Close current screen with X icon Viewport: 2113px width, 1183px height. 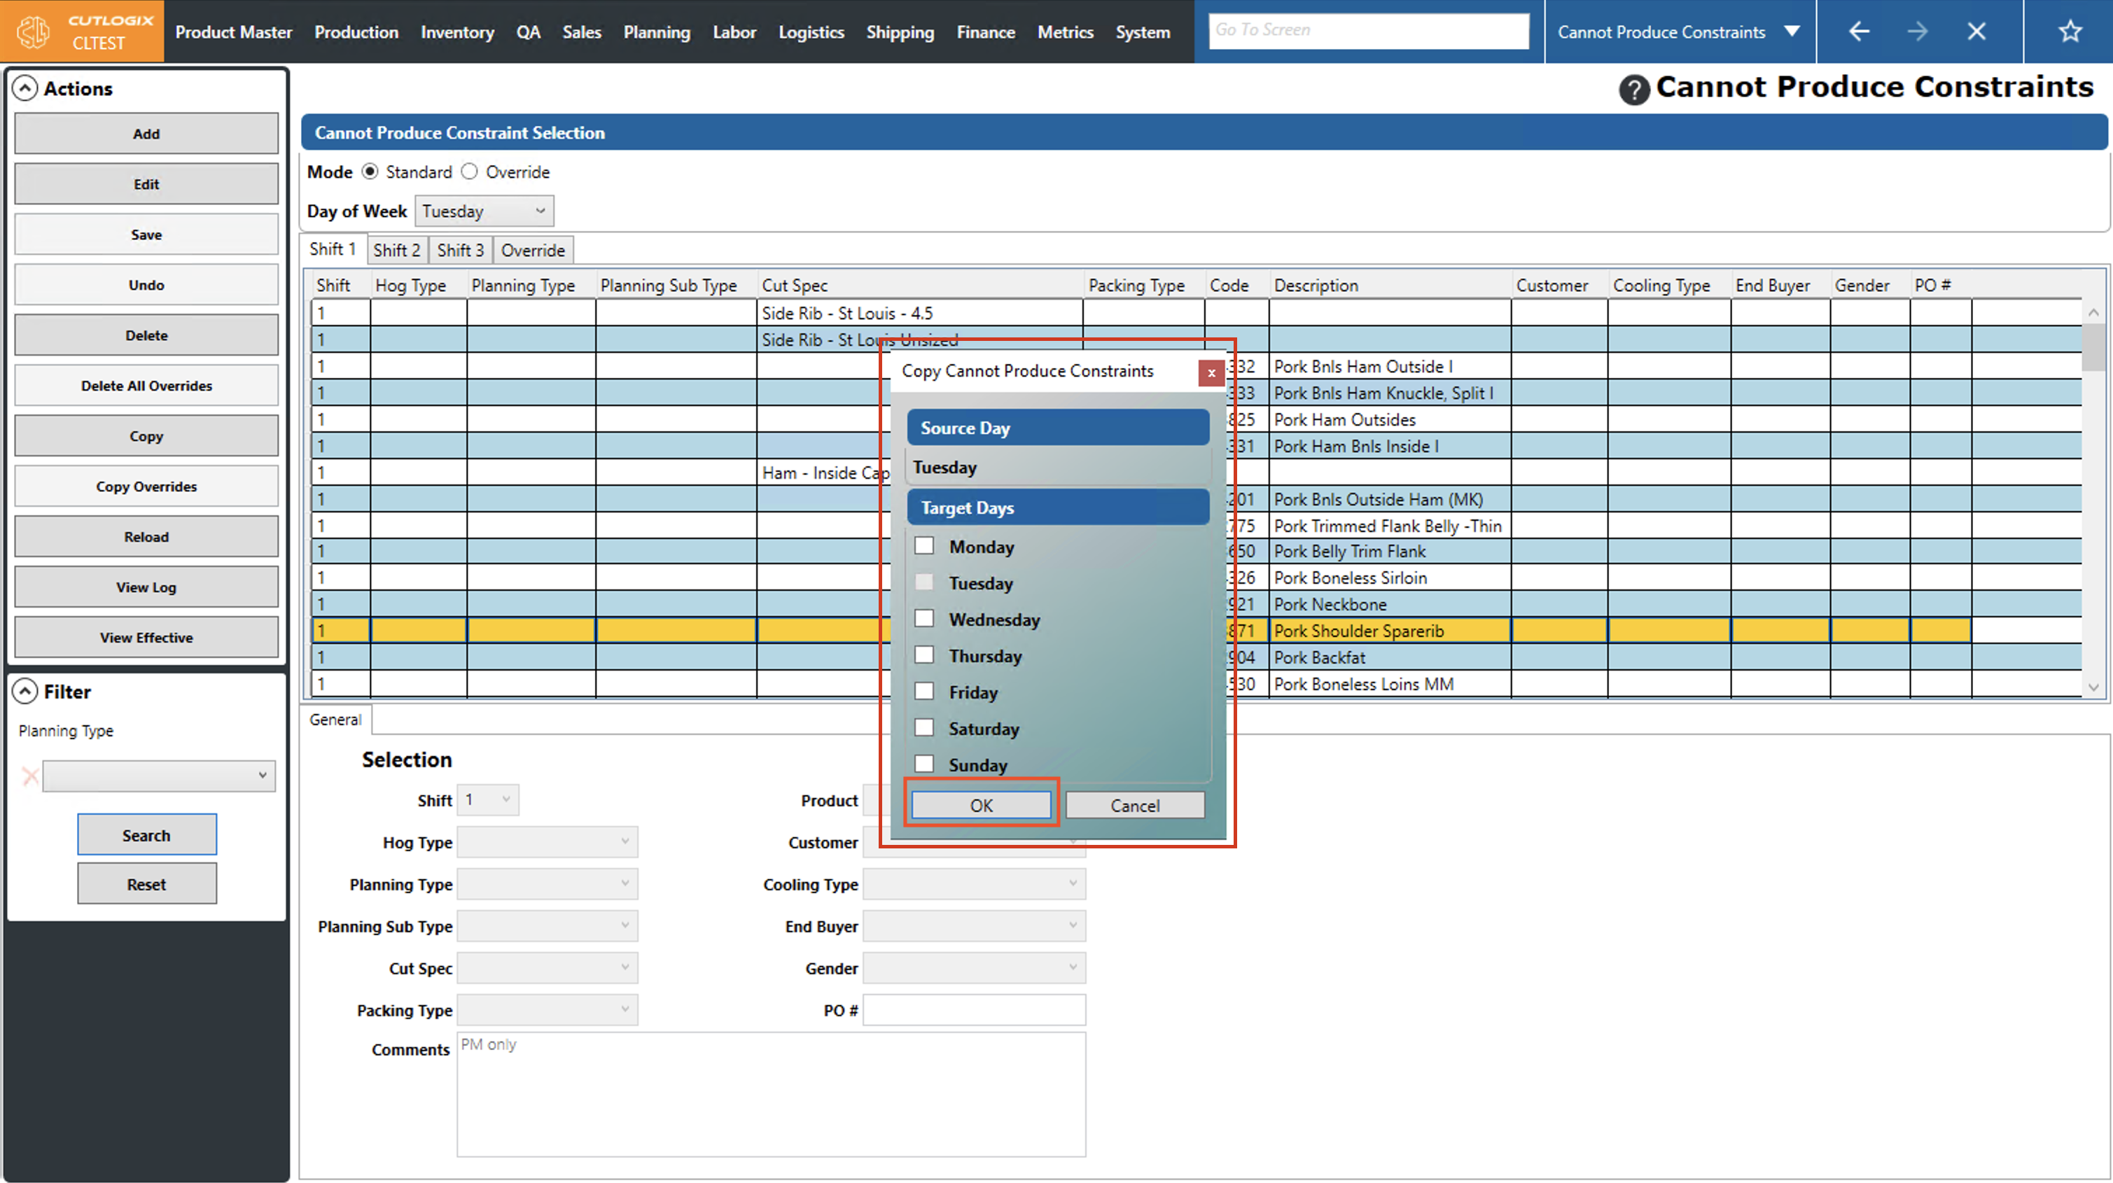click(1976, 31)
